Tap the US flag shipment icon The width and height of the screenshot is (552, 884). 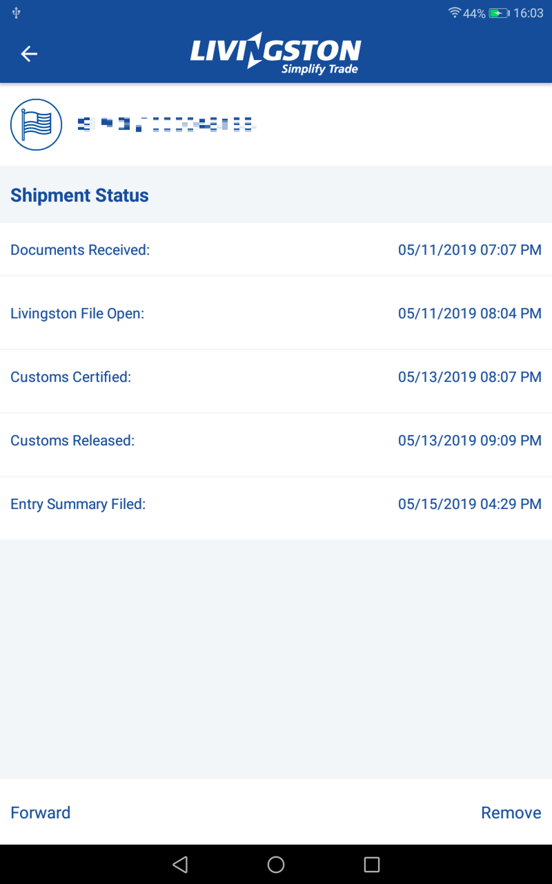(36, 125)
